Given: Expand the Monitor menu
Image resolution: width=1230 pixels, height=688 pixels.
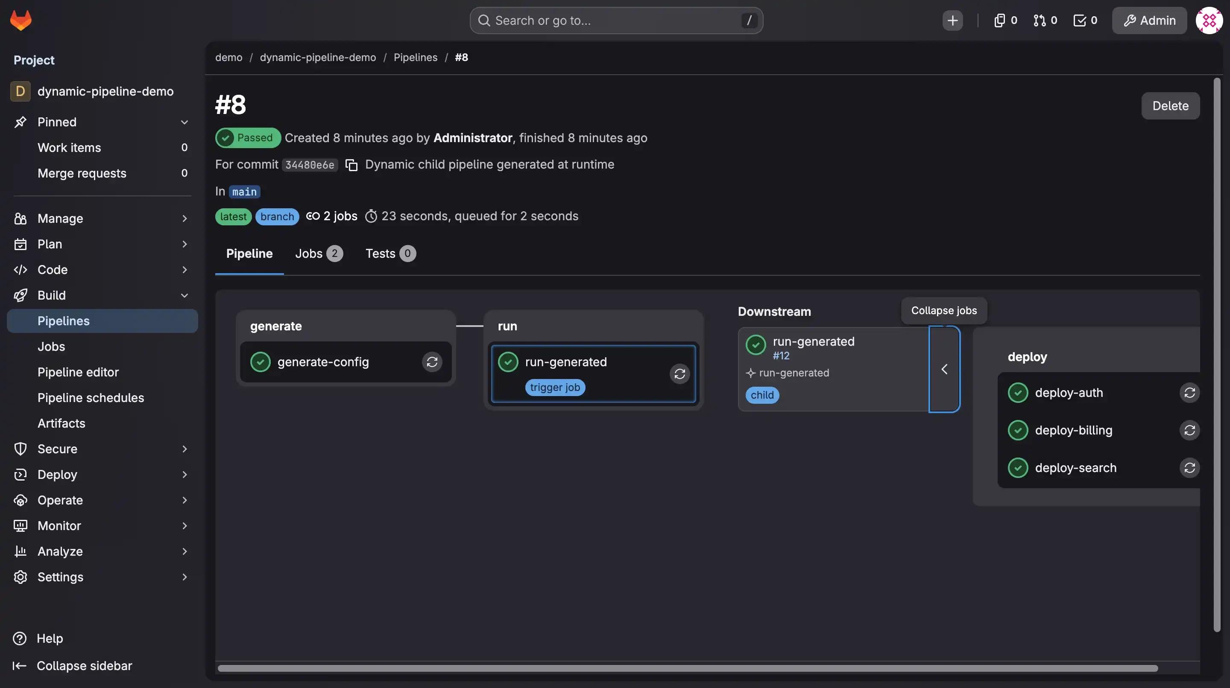Looking at the screenshot, I should tap(102, 526).
